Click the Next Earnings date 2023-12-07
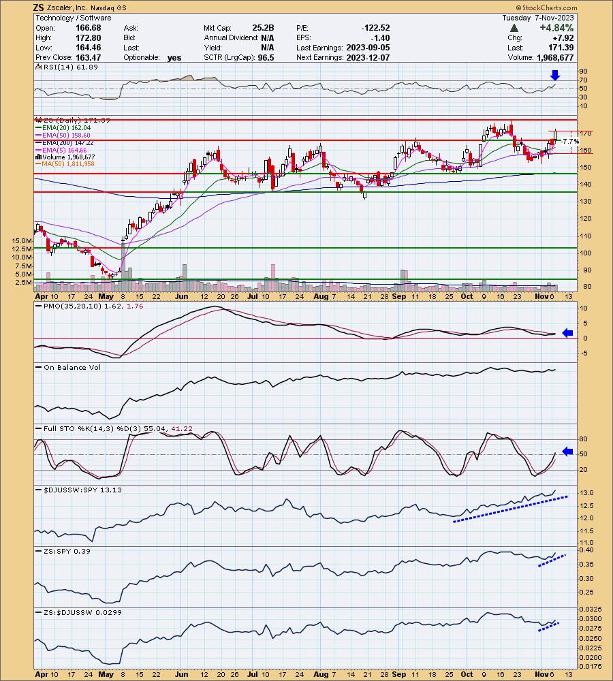The width and height of the screenshot is (613, 681). [x=368, y=57]
